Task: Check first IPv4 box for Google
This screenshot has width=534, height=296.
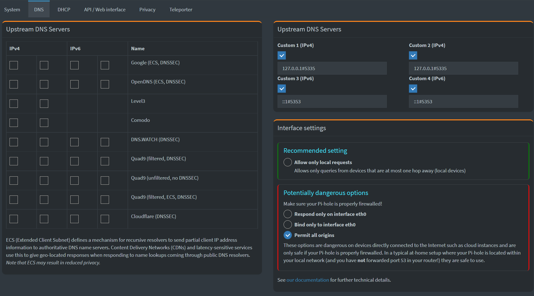Action: point(14,65)
